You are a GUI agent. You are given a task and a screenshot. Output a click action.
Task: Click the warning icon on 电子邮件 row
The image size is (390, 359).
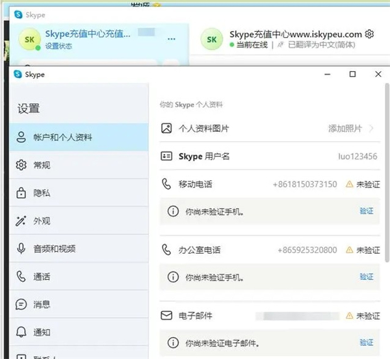pos(350,316)
